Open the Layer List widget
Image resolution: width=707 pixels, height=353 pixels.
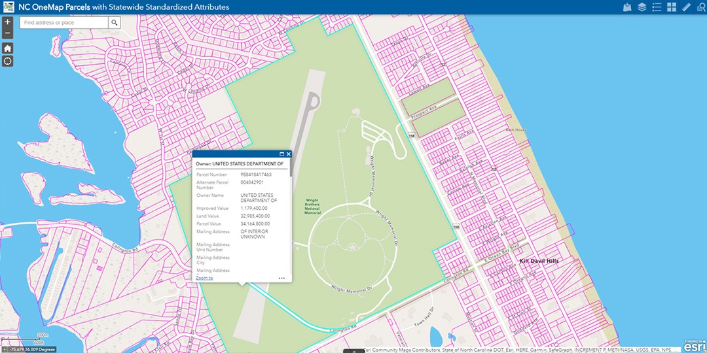point(642,7)
